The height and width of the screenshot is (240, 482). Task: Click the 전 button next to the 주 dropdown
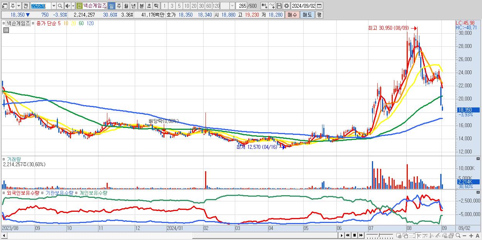coord(25,6)
